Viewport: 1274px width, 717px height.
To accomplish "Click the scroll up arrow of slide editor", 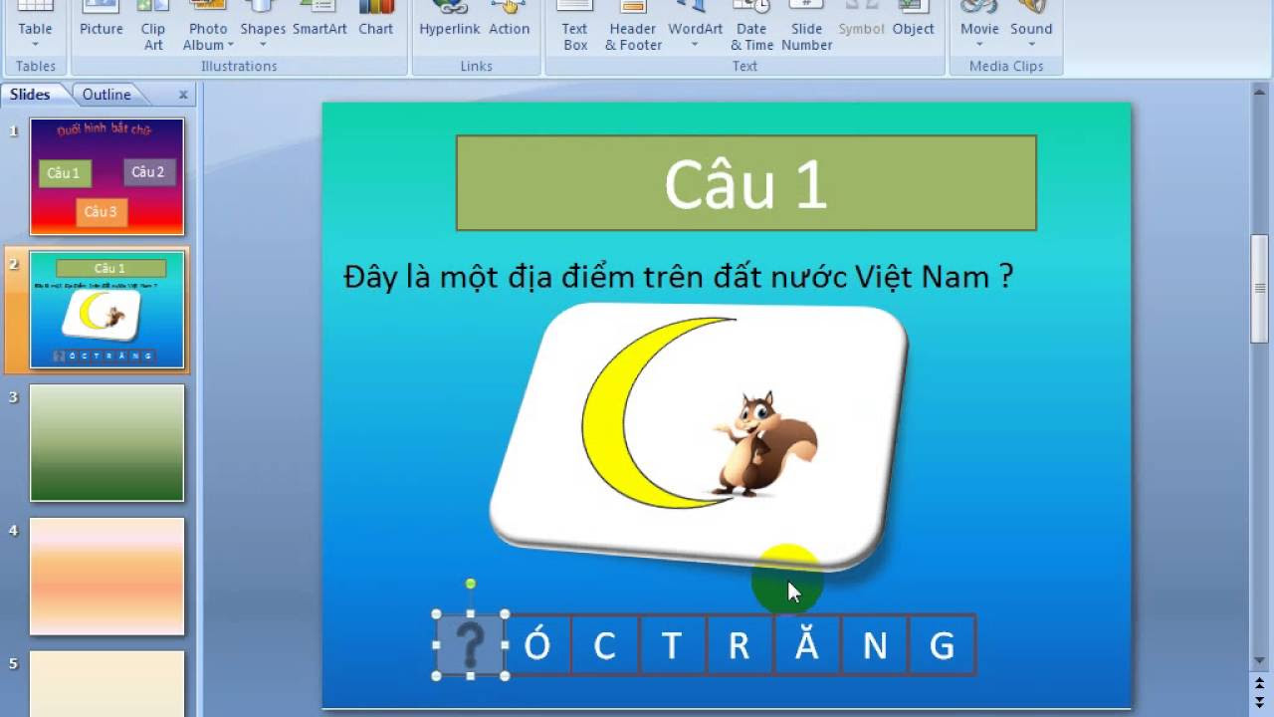I will [1260, 92].
